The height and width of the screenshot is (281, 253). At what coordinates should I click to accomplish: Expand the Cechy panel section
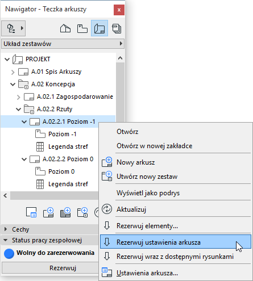point(6,229)
